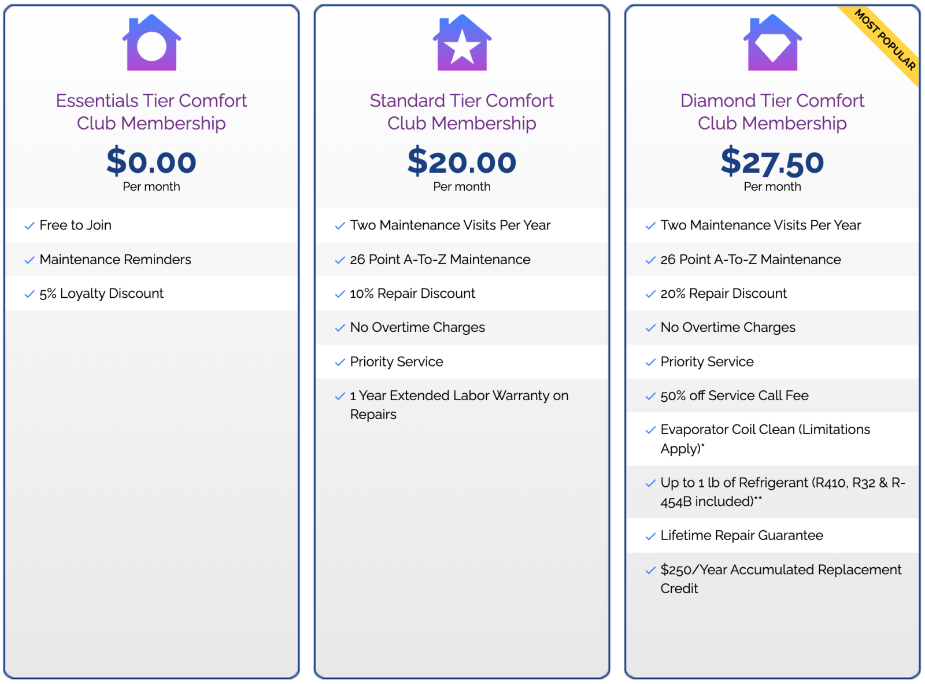This screenshot has height=684, width=925.
Task: Click the Diamond tier house diamond icon
Action: [772, 43]
